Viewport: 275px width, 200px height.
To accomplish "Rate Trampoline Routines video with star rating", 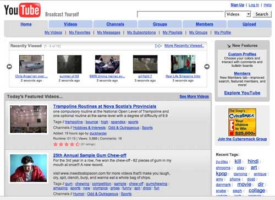I will 67,144.
